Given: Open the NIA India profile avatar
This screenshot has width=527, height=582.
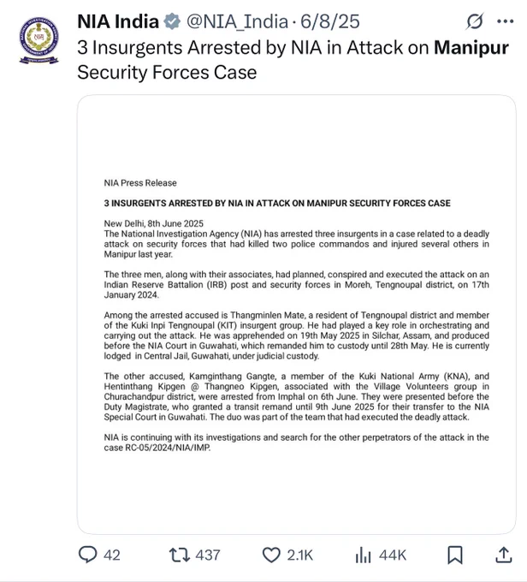Looking at the screenshot, I should tap(39, 40).
